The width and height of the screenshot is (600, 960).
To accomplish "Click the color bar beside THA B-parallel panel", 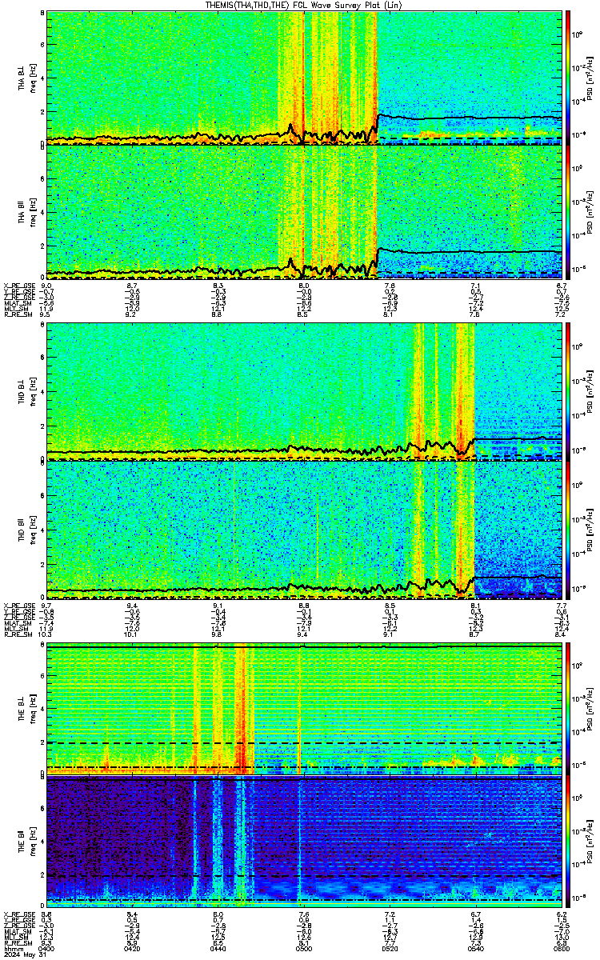I will (x=569, y=212).
